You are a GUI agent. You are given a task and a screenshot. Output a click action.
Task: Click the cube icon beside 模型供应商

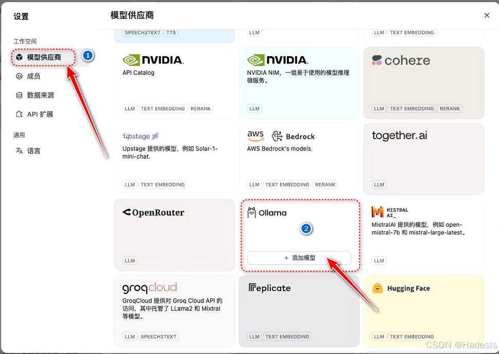click(20, 57)
